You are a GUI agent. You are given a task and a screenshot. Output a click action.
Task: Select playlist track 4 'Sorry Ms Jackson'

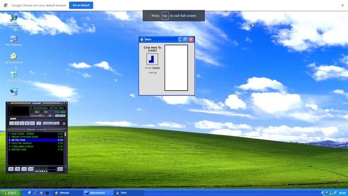[36, 143]
